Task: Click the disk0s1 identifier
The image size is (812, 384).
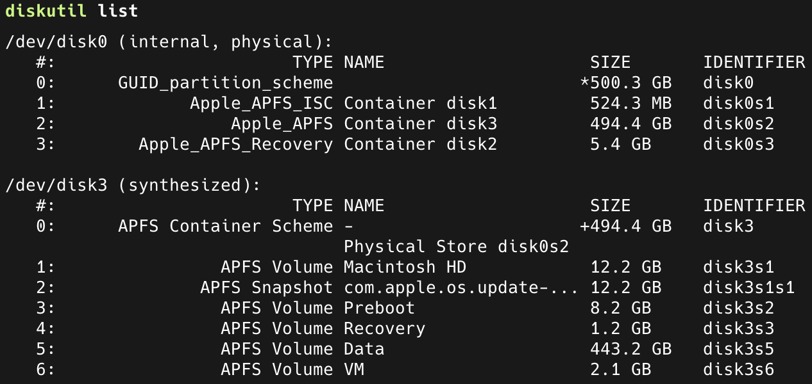Action: [738, 103]
